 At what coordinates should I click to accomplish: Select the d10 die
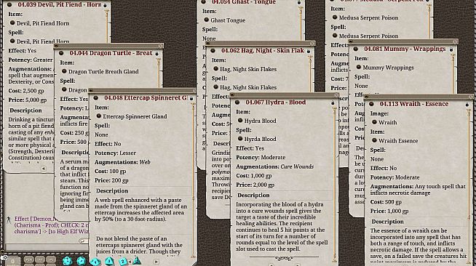click(x=95, y=262)
